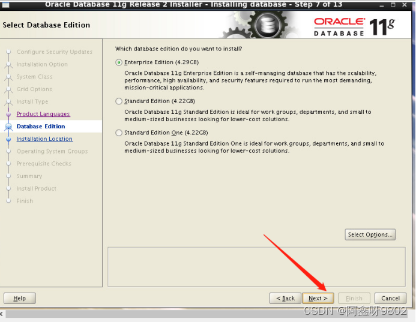The width and height of the screenshot is (416, 322).
Task: Jump to Product Languages step
Action: coord(43,114)
